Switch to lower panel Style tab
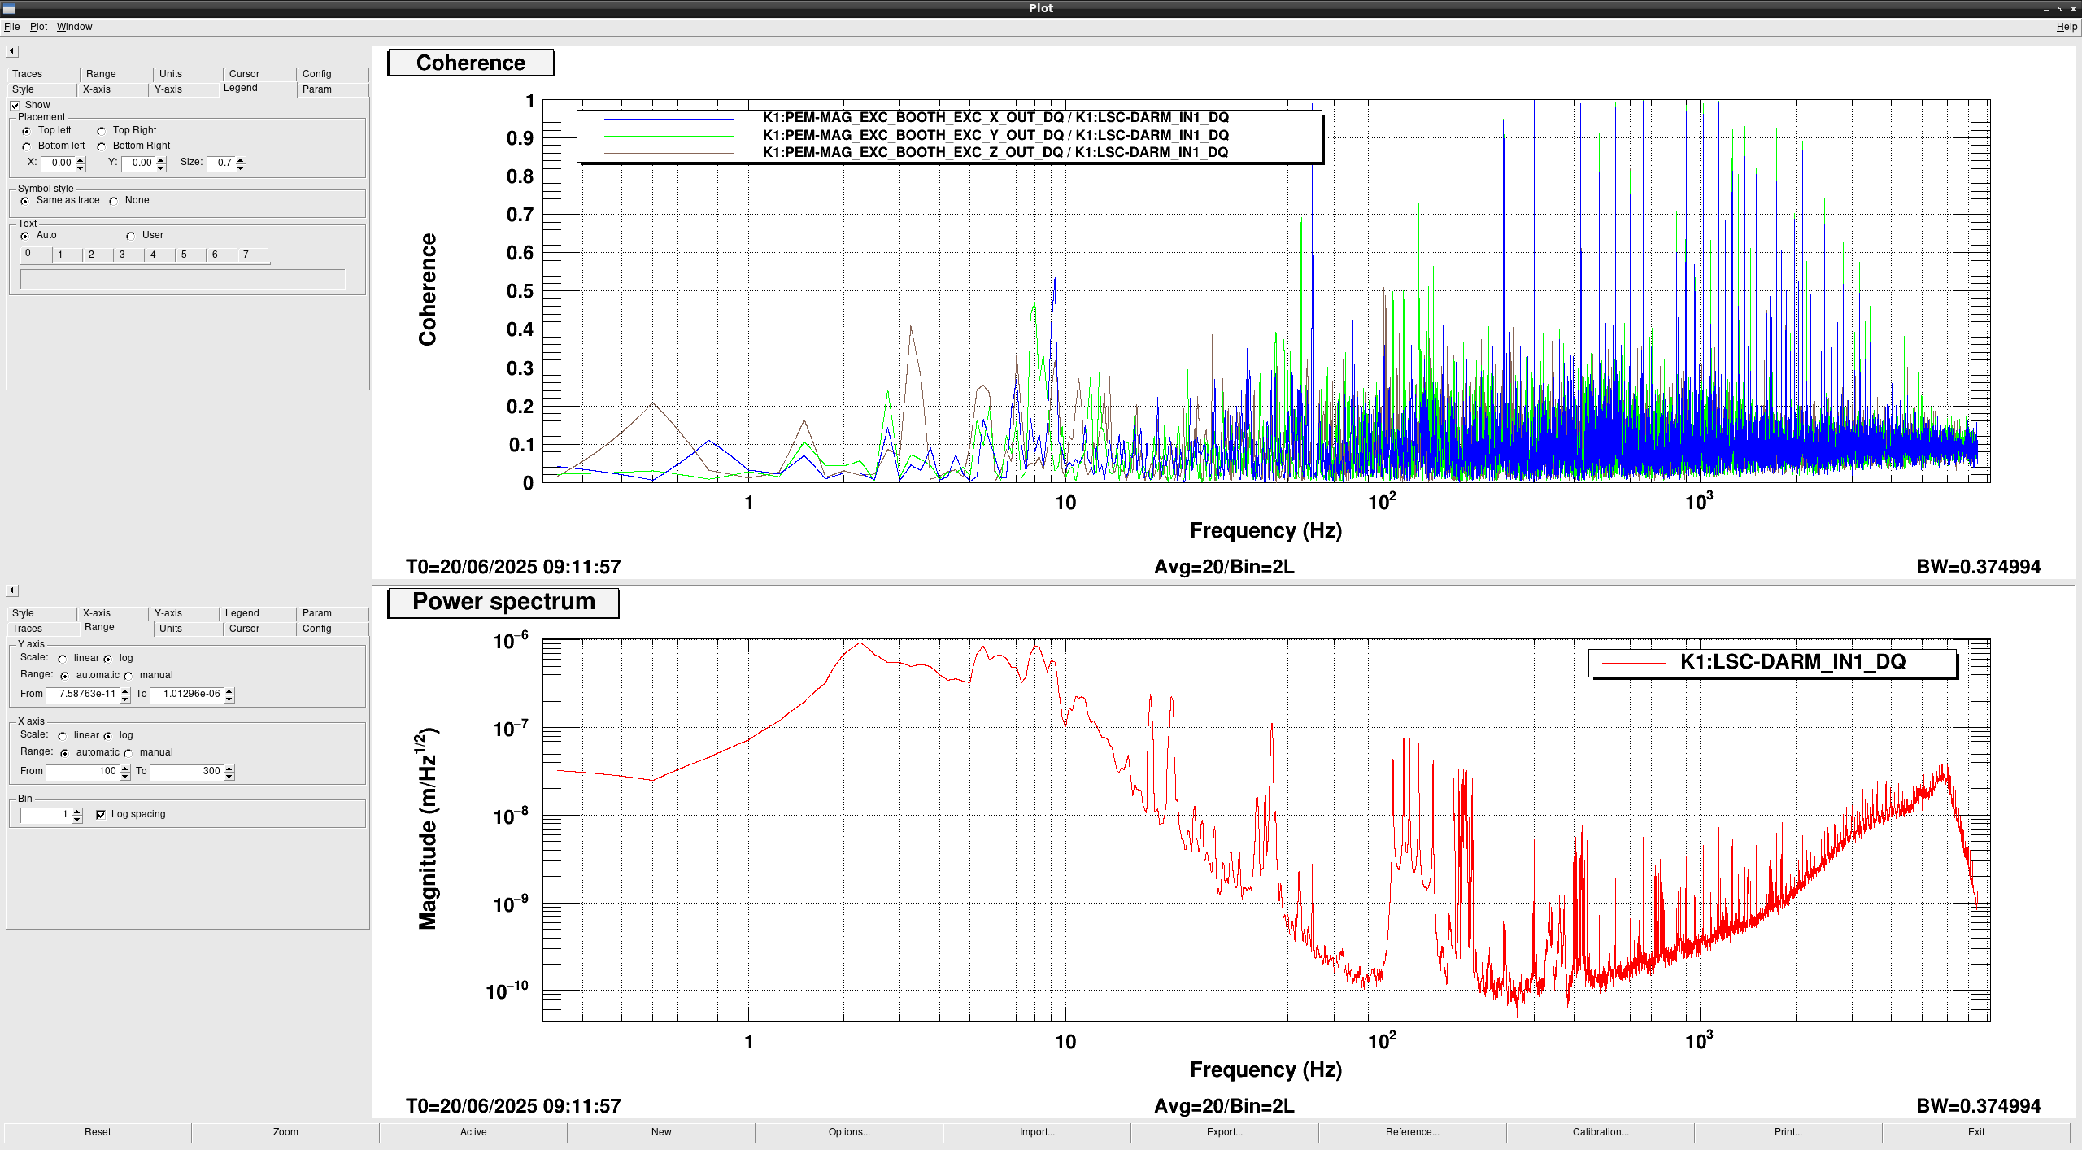Image resolution: width=2082 pixels, height=1150 pixels. (x=43, y=613)
